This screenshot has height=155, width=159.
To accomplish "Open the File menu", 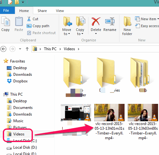I will [6, 10].
